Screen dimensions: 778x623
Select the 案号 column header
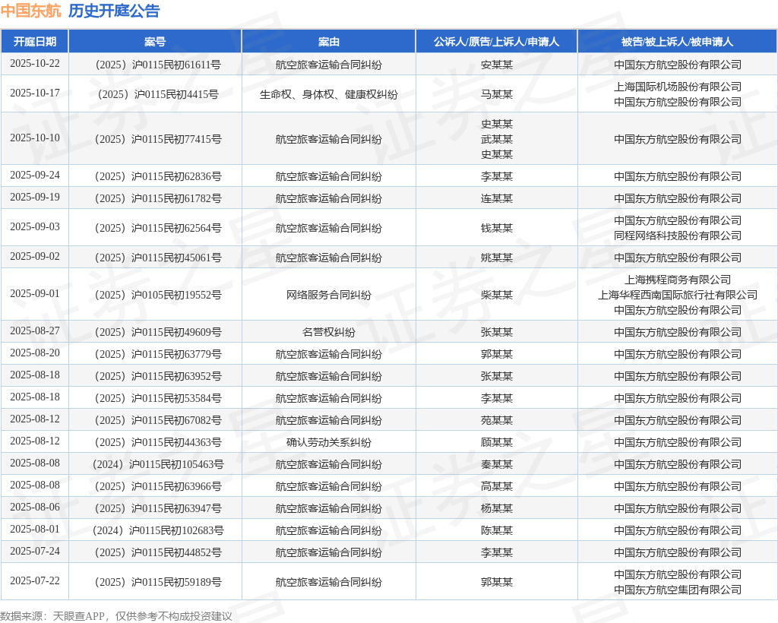coord(155,42)
